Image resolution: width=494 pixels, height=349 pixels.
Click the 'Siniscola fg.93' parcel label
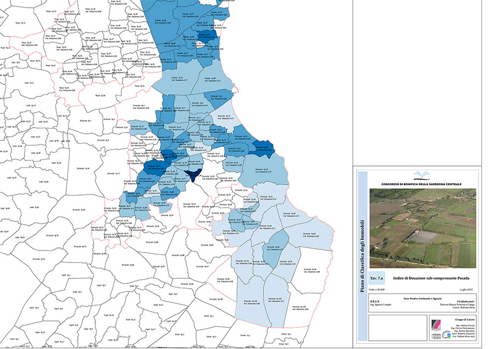click(x=273, y=247)
